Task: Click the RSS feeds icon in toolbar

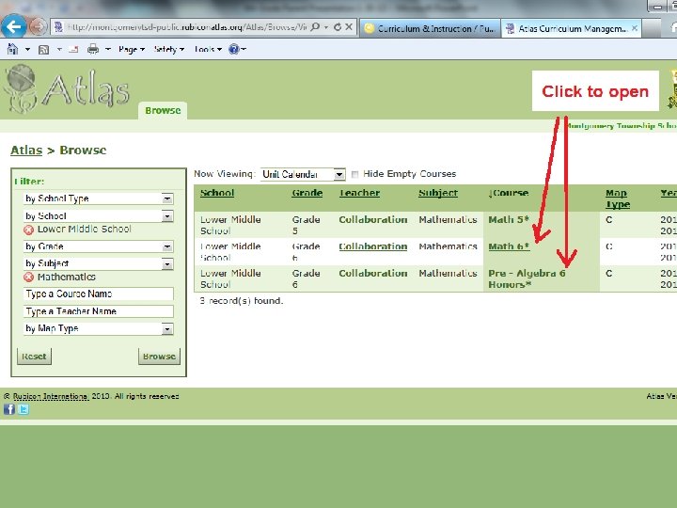Action: point(43,50)
